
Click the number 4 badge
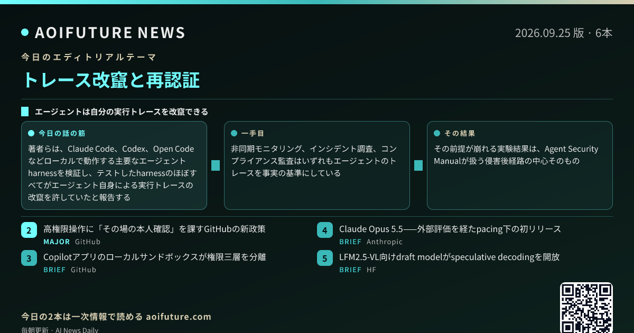pyautogui.click(x=324, y=230)
